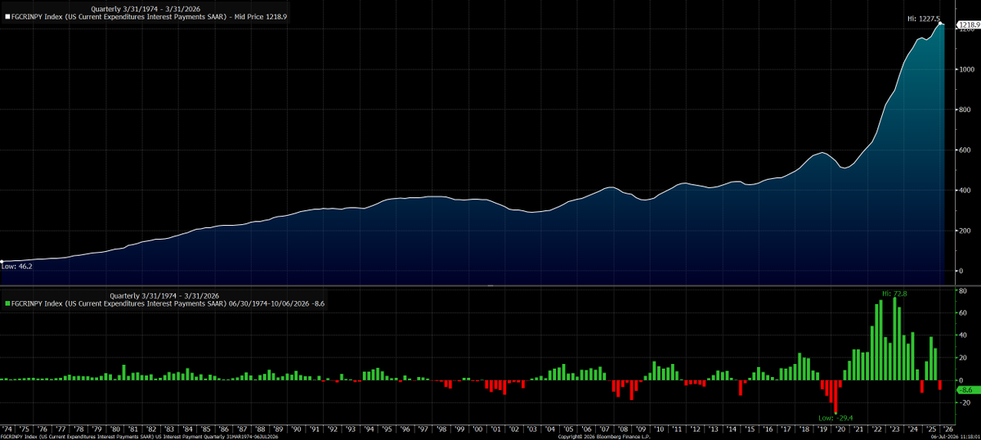Click the '74 year label on time axis
The image size is (981, 440).
[7, 429]
